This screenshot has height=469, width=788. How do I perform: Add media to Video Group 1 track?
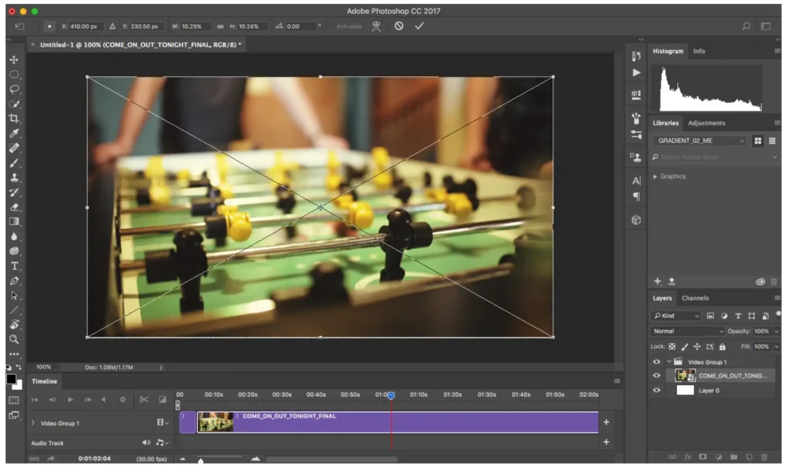click(606, 422)
